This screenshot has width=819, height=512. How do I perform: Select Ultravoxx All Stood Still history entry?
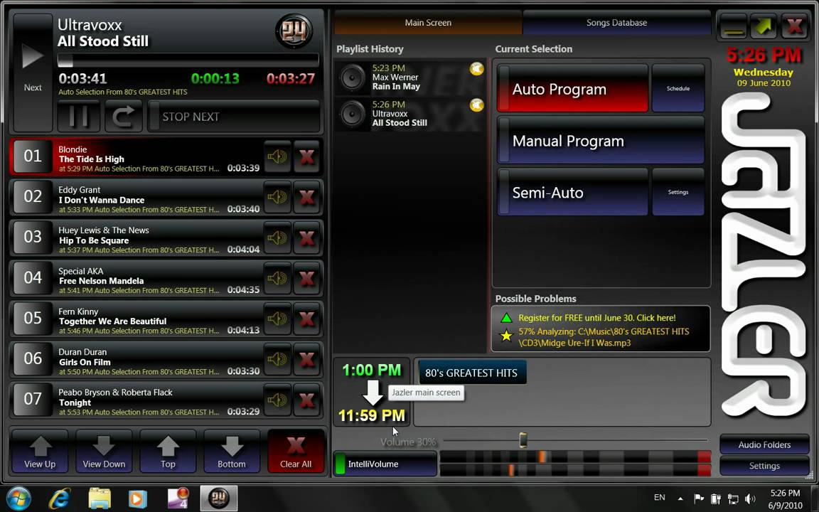pyautogui.click(x=410, y=114)
